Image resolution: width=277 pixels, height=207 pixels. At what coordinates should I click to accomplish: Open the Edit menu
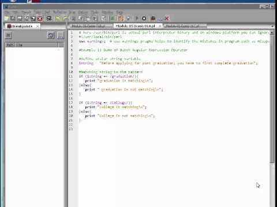click(15, 12)
